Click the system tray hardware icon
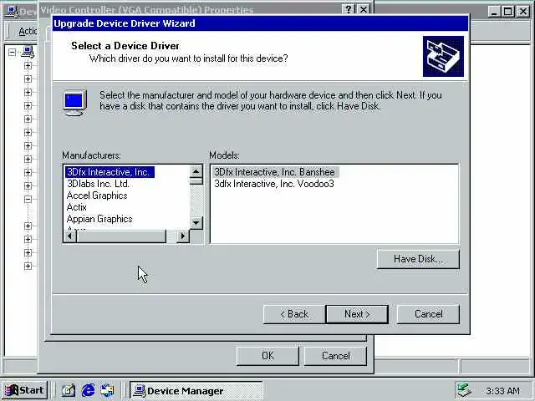Image resolution: width=535 pixels, height=401 pixels. point(464,390)
